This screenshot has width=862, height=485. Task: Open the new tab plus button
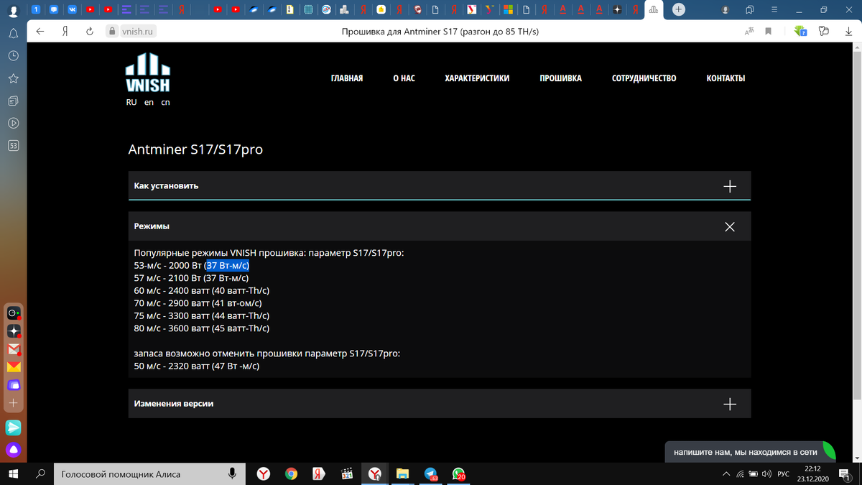(679, 9)
